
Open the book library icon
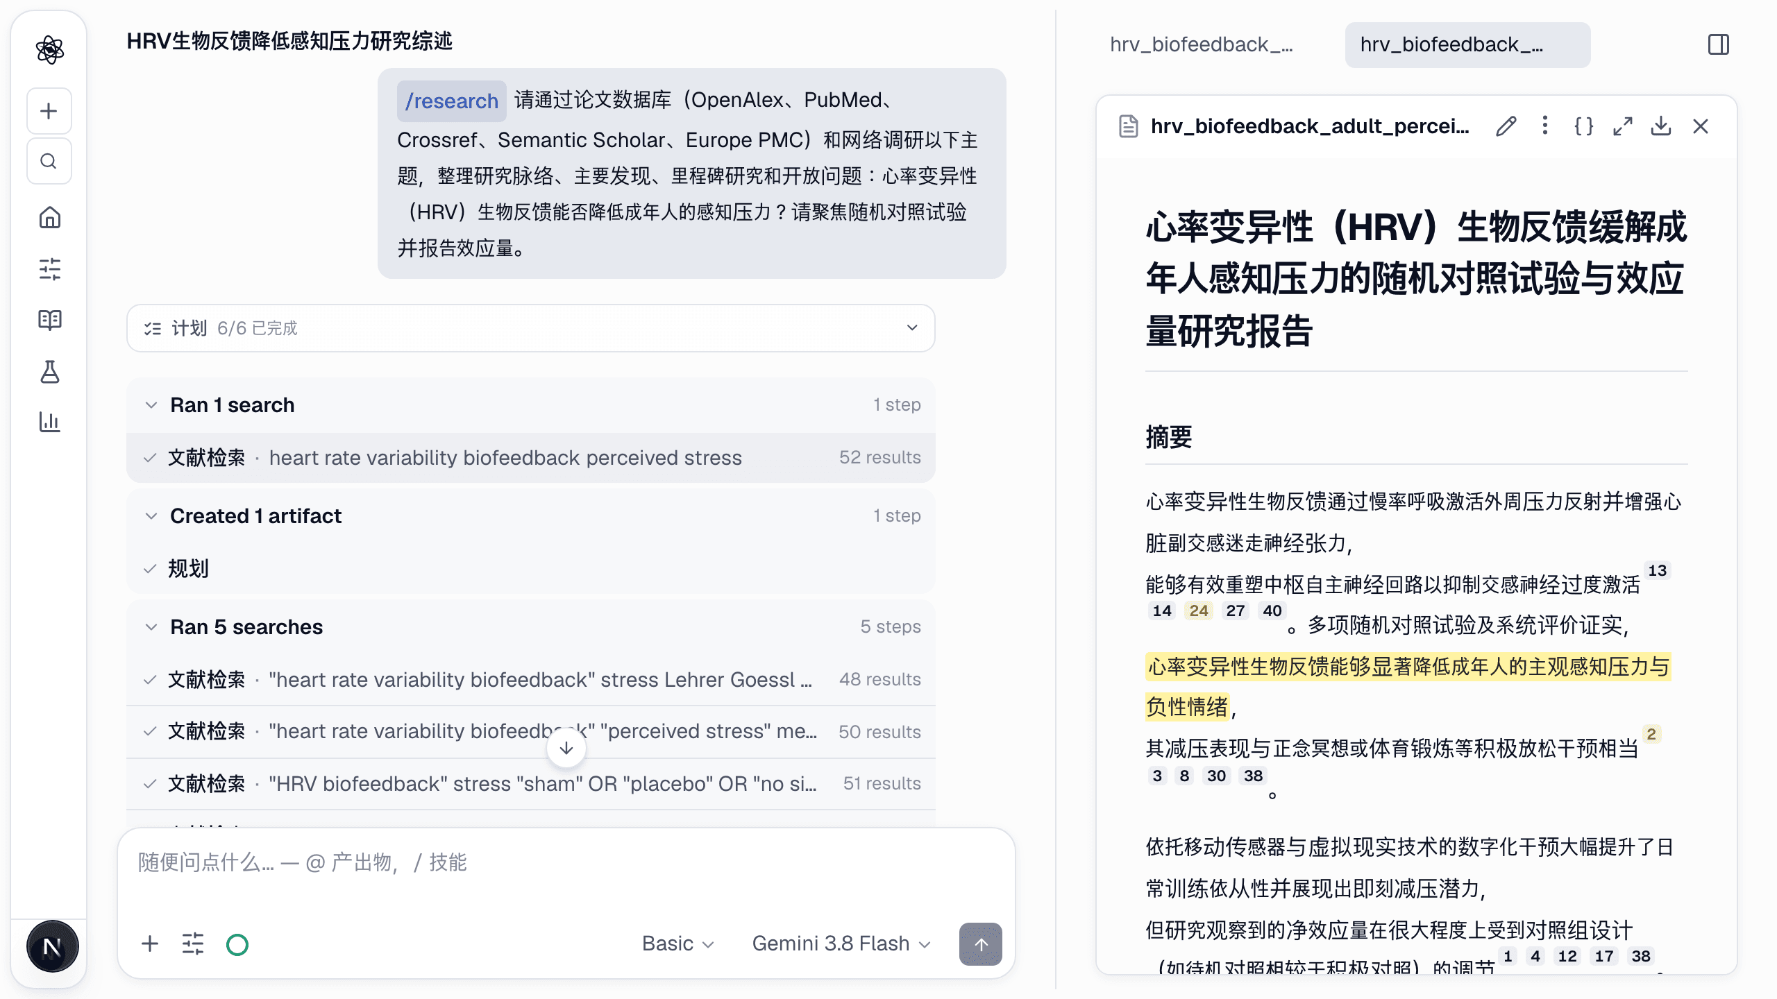(x=49, y=320)
